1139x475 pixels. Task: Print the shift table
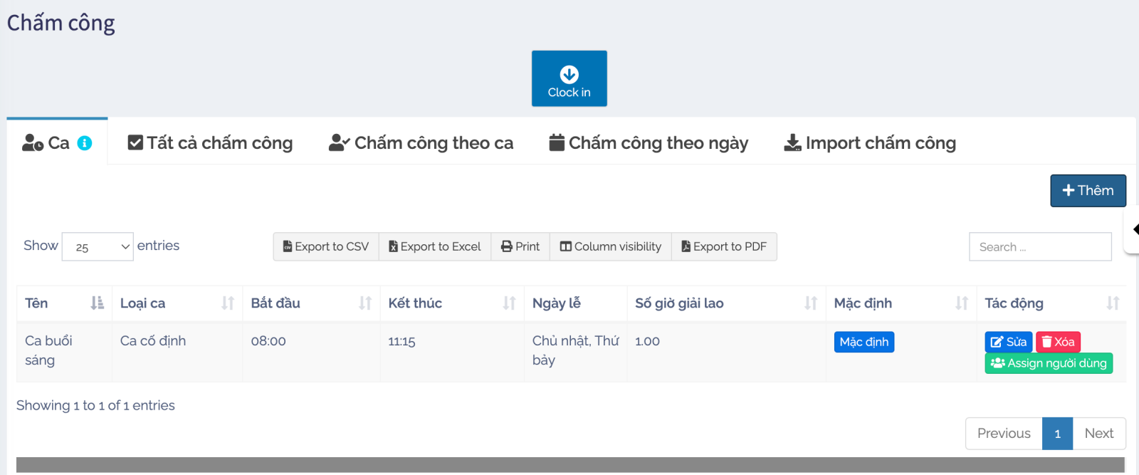point(520,247)
